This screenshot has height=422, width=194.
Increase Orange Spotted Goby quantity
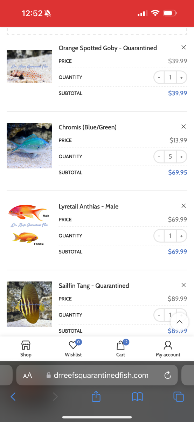pyautogui.click(x=181, y=77)
